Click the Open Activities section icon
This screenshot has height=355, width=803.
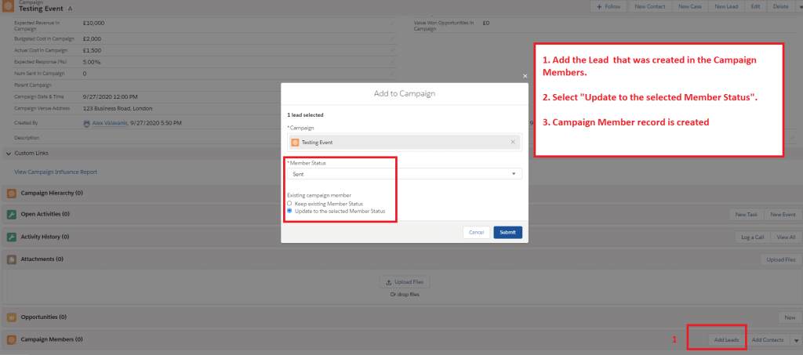[x=12, y=214]
